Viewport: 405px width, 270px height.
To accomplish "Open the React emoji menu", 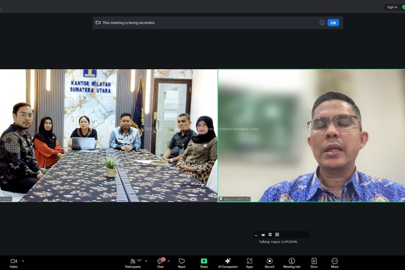I will tap(181, 263).
